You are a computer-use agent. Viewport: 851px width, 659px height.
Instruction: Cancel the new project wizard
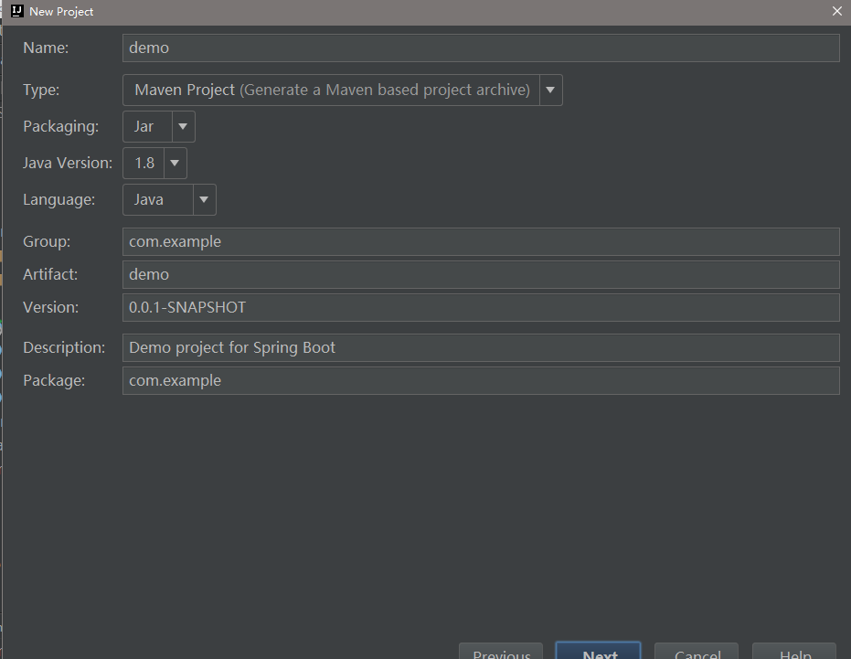coord(697,652)
